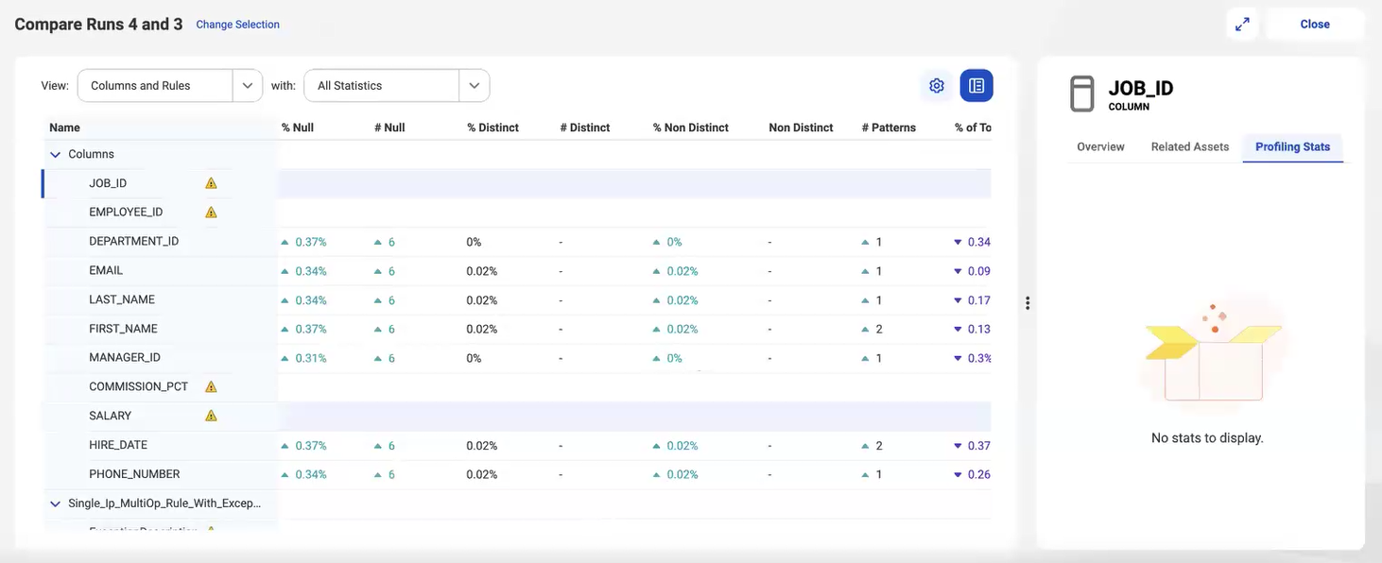Close the Compare Runs dialog
The image size is (1382, 563).
(1315, 25)
